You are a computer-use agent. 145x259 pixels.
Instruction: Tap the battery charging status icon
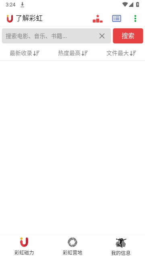138,4
